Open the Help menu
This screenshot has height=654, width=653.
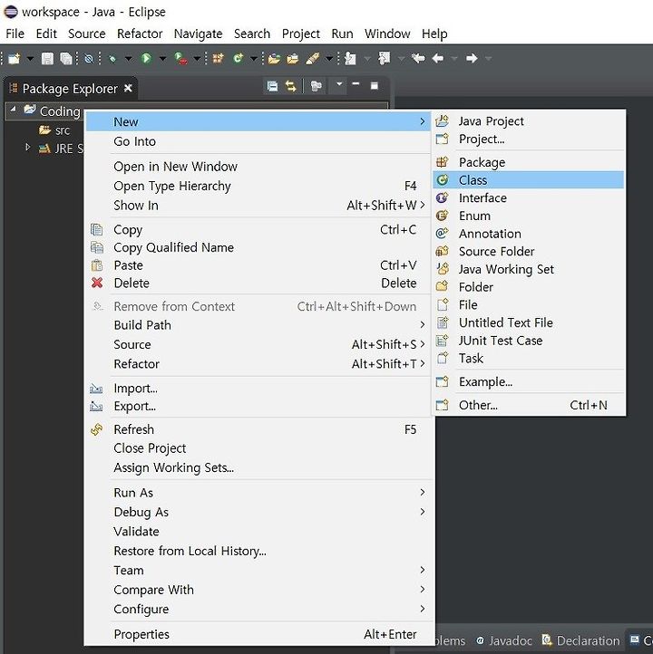click(x=434, y=34)
